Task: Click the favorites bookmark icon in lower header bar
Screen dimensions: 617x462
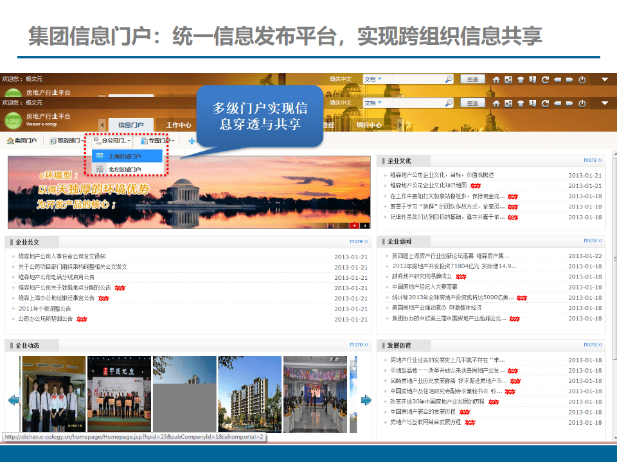Action: click(533, 103)
